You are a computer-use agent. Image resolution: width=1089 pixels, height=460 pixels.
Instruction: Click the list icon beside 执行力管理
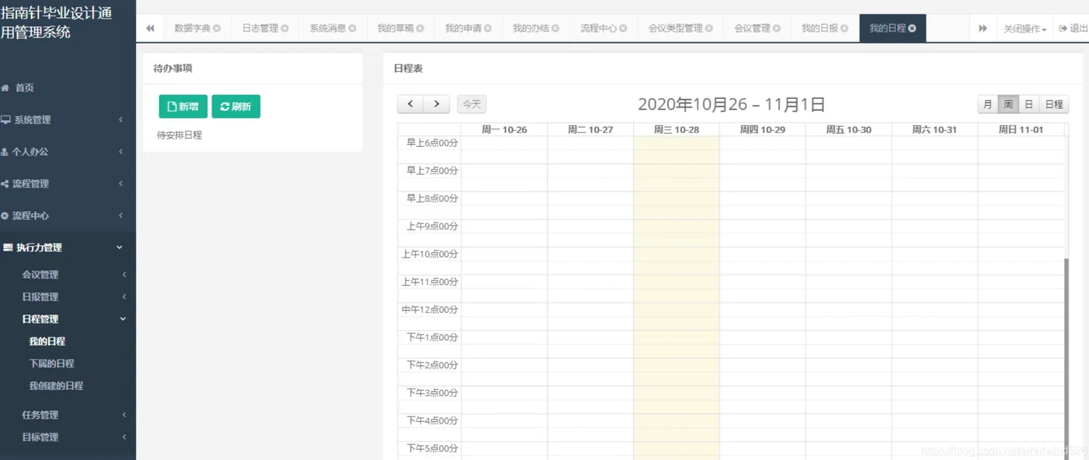point(8,248)
